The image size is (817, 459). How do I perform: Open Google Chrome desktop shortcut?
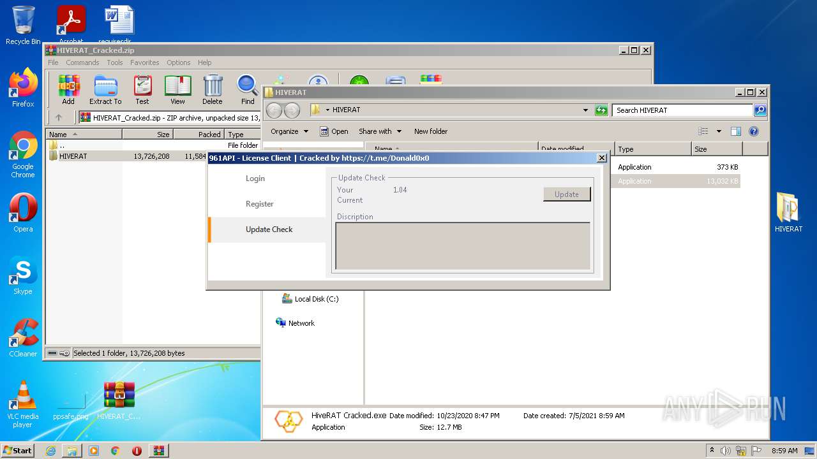tap(23, 154)
